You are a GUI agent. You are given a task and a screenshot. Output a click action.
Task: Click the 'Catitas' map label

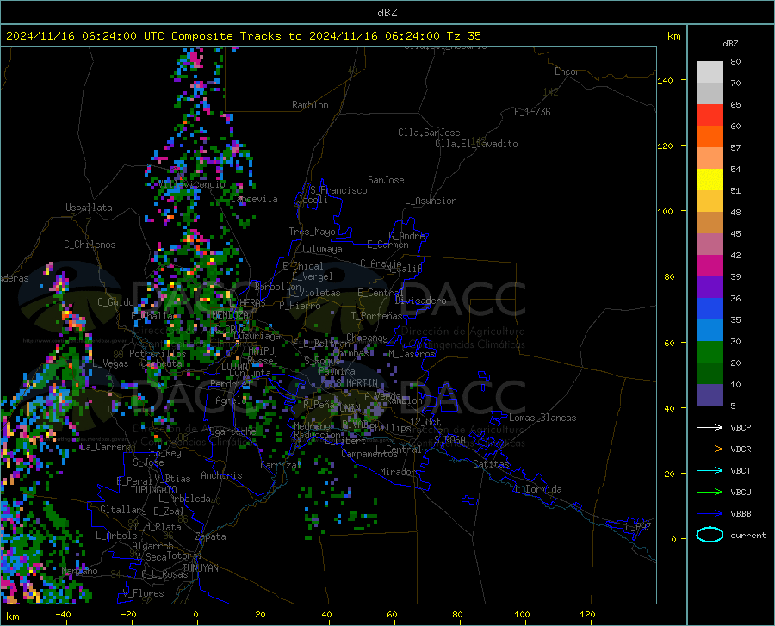coord(491,464)
